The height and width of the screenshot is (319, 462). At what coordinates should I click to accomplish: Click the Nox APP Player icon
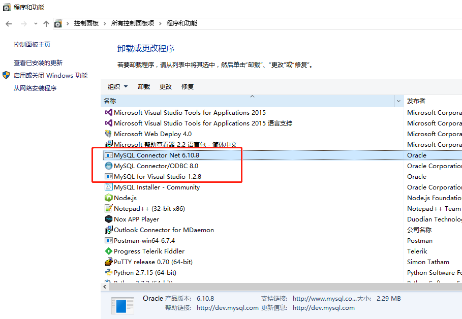[x=109, y=219]
